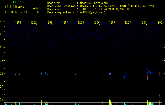Click the 0.8 kHz frequency label
This screenshot has height=105, width=165.
(x=2, y=73)
